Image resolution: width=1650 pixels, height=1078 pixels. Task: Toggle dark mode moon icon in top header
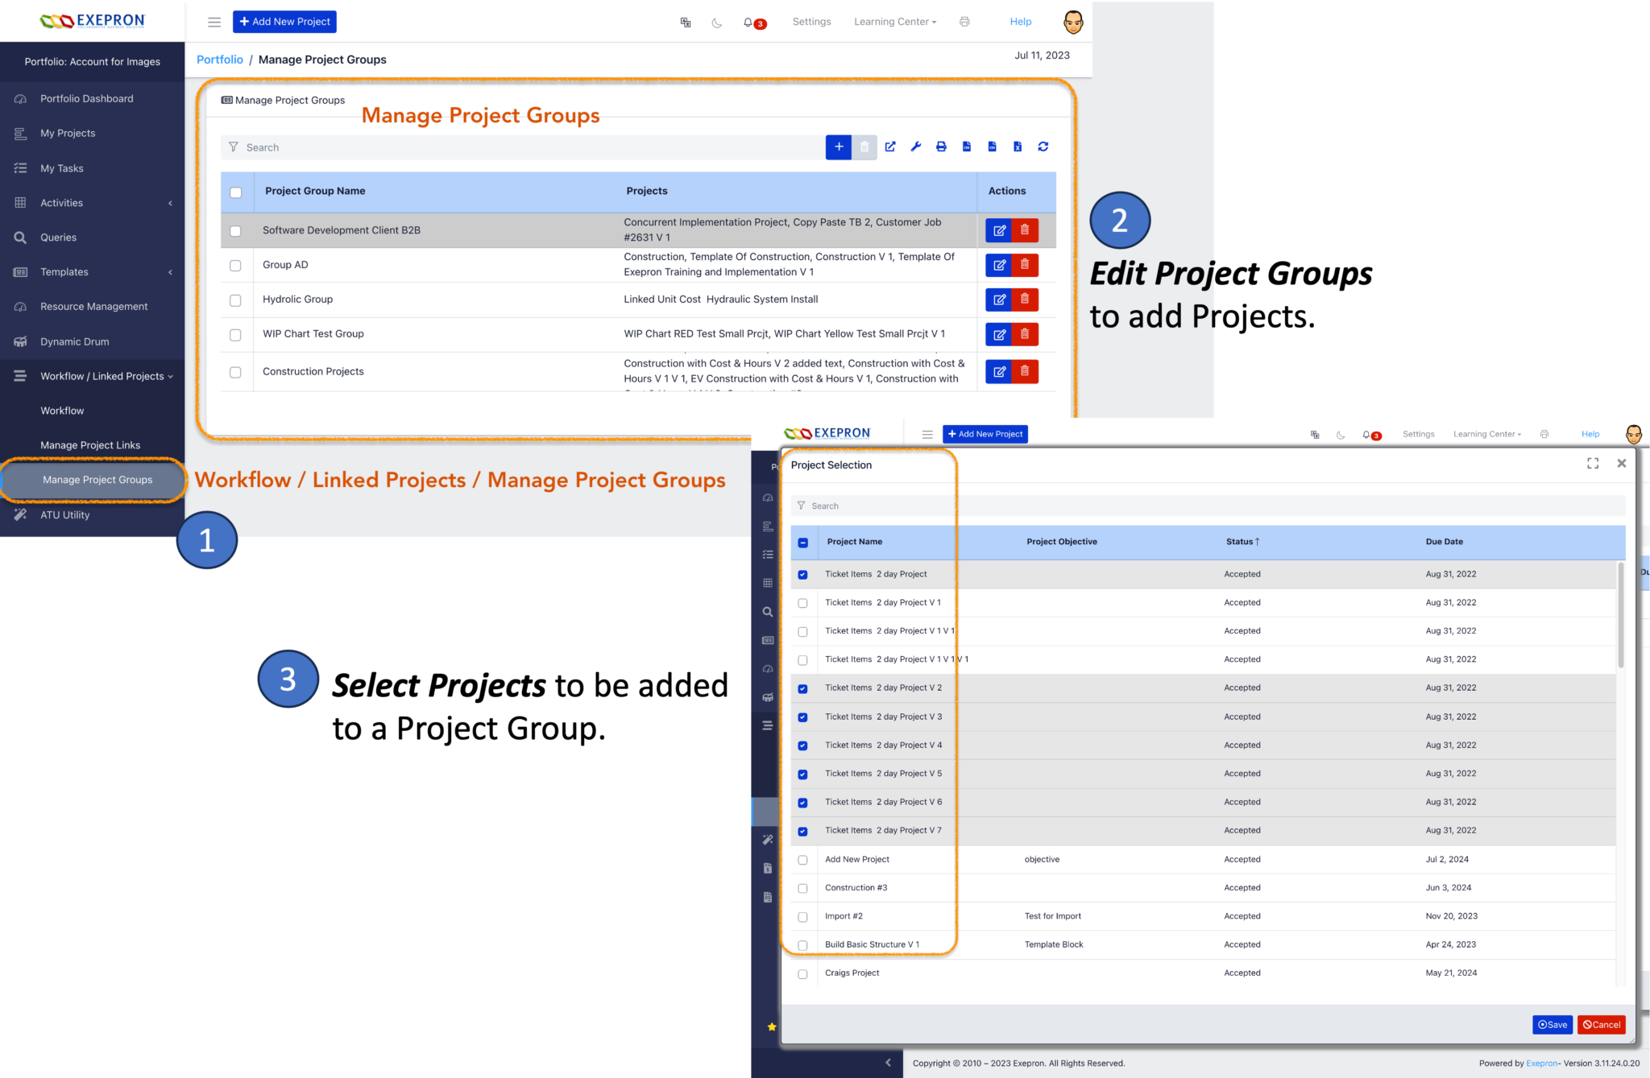(717, 23)
